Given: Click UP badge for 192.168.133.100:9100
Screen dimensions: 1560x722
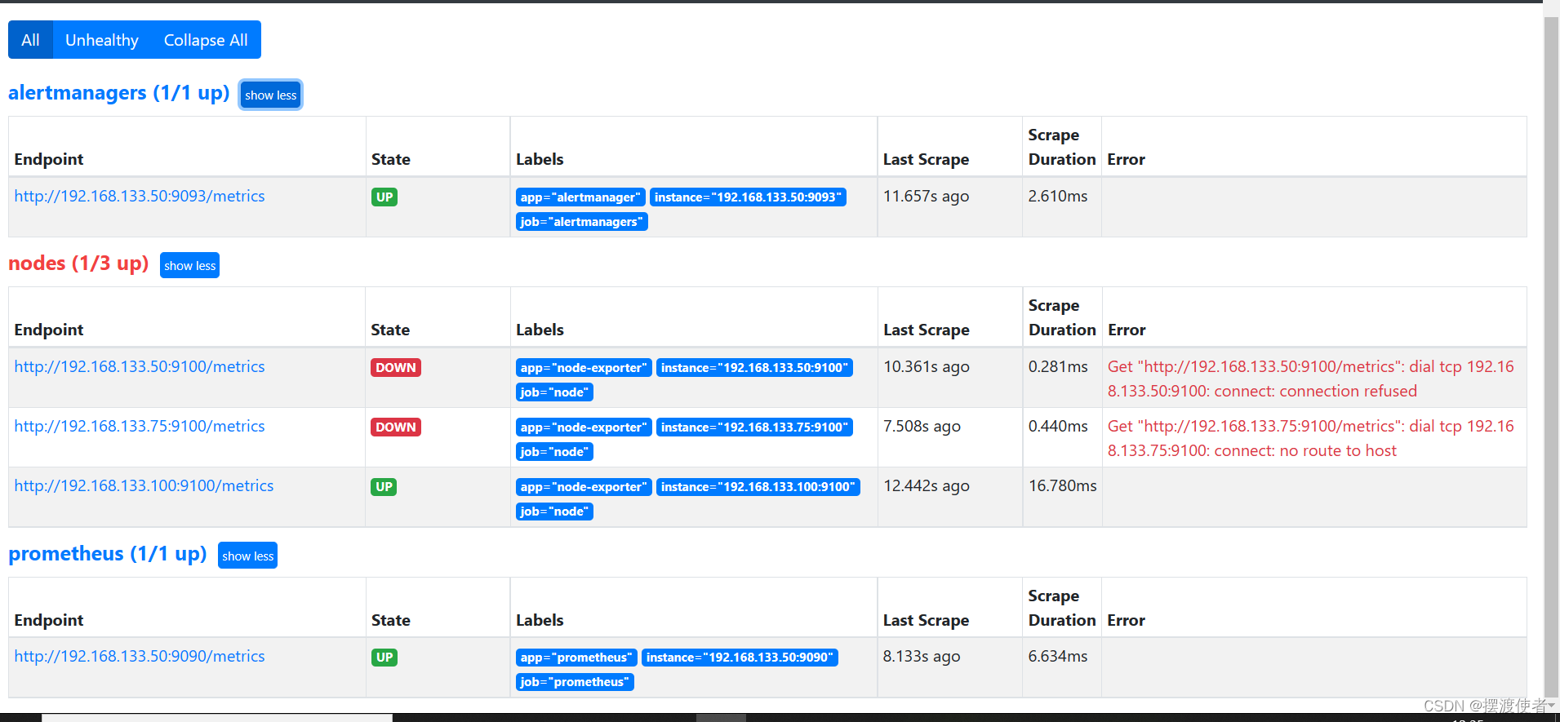Looking at the screenshot, I should pos(384,486).
